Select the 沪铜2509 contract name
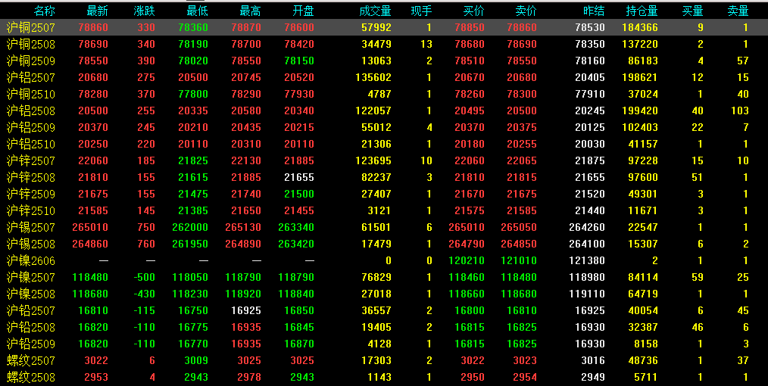The width and height of the screenshot is (768, 386). tap(31, 61)
